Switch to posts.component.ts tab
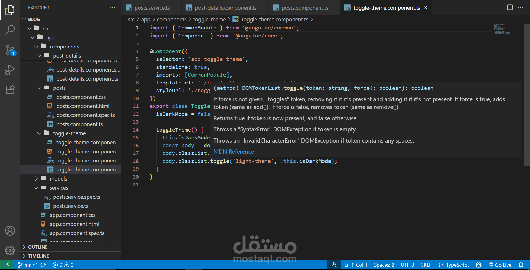The width and height of the screenshot is (530, 270). [x=304, y=8]
